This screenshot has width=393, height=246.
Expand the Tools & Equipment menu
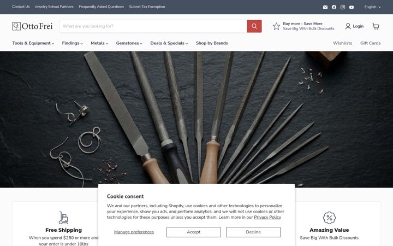[33, 43]
